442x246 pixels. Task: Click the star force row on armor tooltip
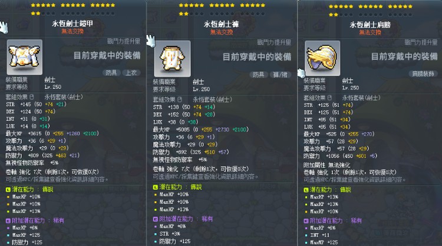pyautogui.click(x=73, y=9)
